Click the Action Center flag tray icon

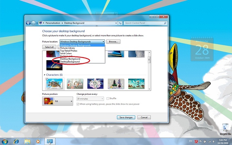(x=201, y=141)
